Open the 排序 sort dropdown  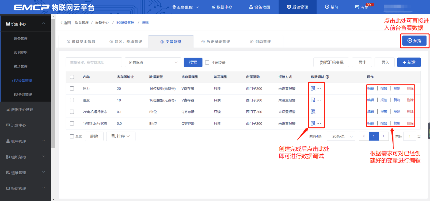(121, 136)
